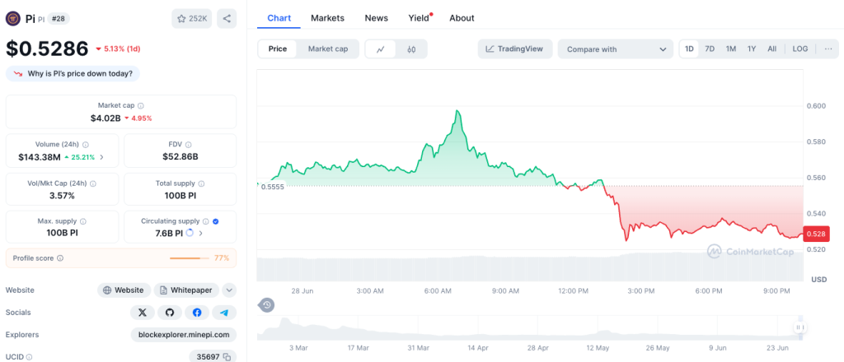Viewport: 844px width, 362px height.
Task: Click Max. supply info icon
Action: click(x=83, y=221)
